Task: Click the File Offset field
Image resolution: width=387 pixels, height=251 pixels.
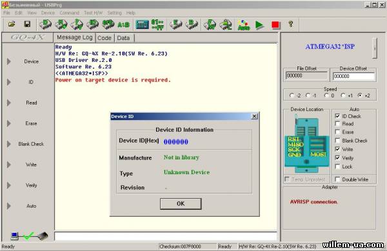Action: tap(306, 75)
